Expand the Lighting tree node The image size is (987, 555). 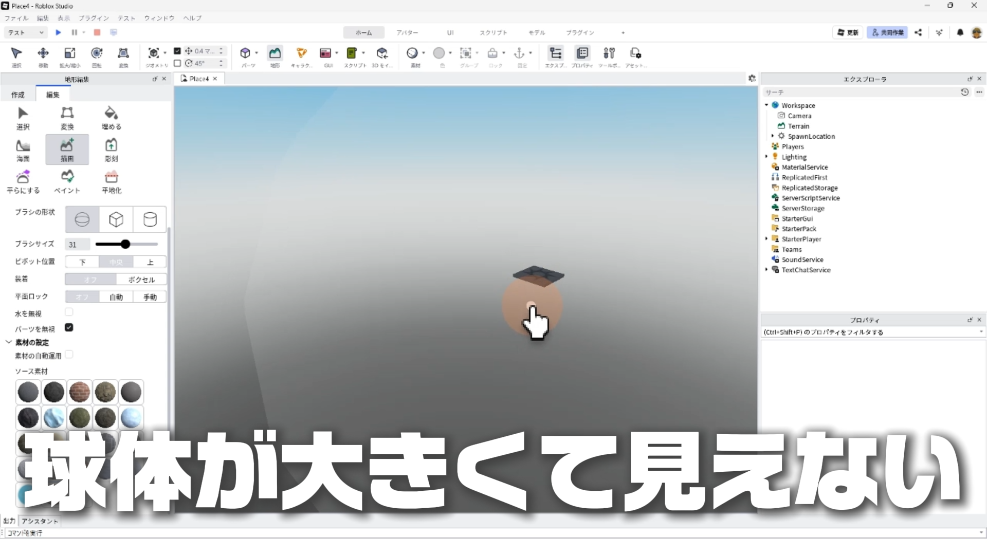pyautogui.click(x=766, y=157)
